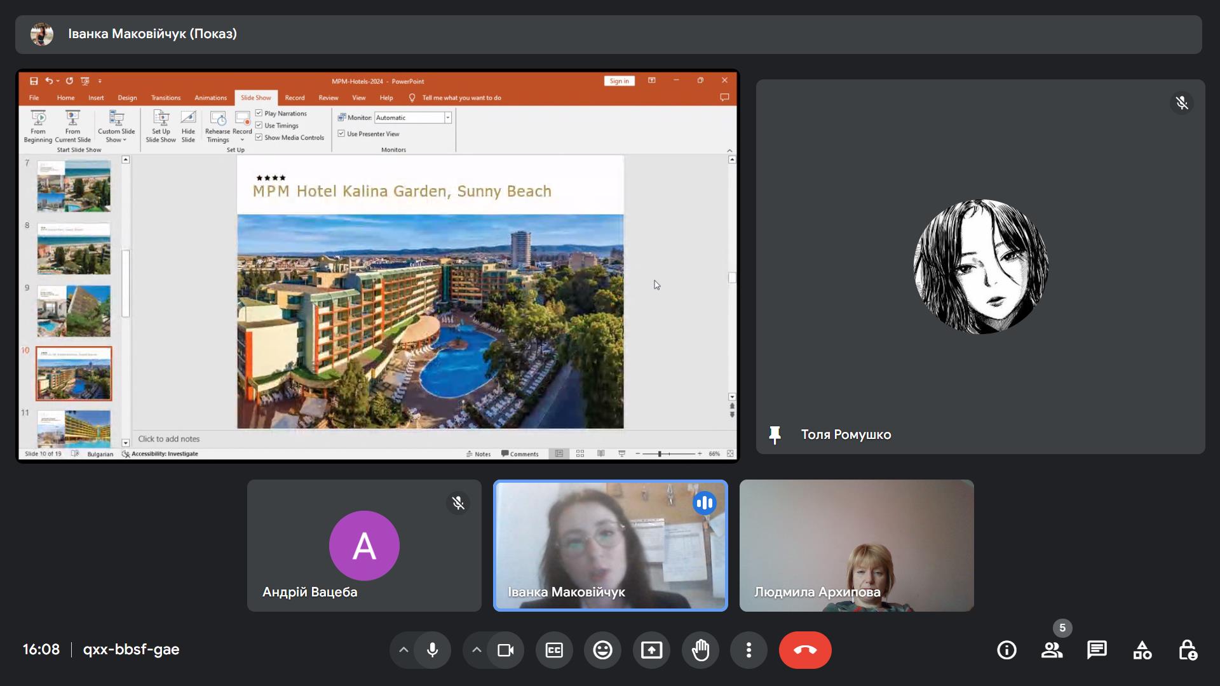Turn the camera off in Meet
The height and width of the screenshot is (686, 1220).
click(x=506, y=650)
